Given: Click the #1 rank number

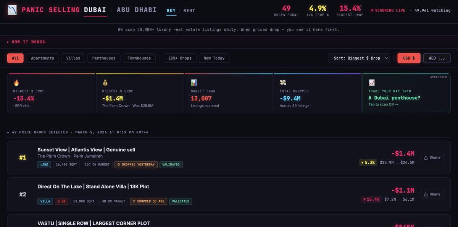Looking at the screenshot, I should [23, 157].
